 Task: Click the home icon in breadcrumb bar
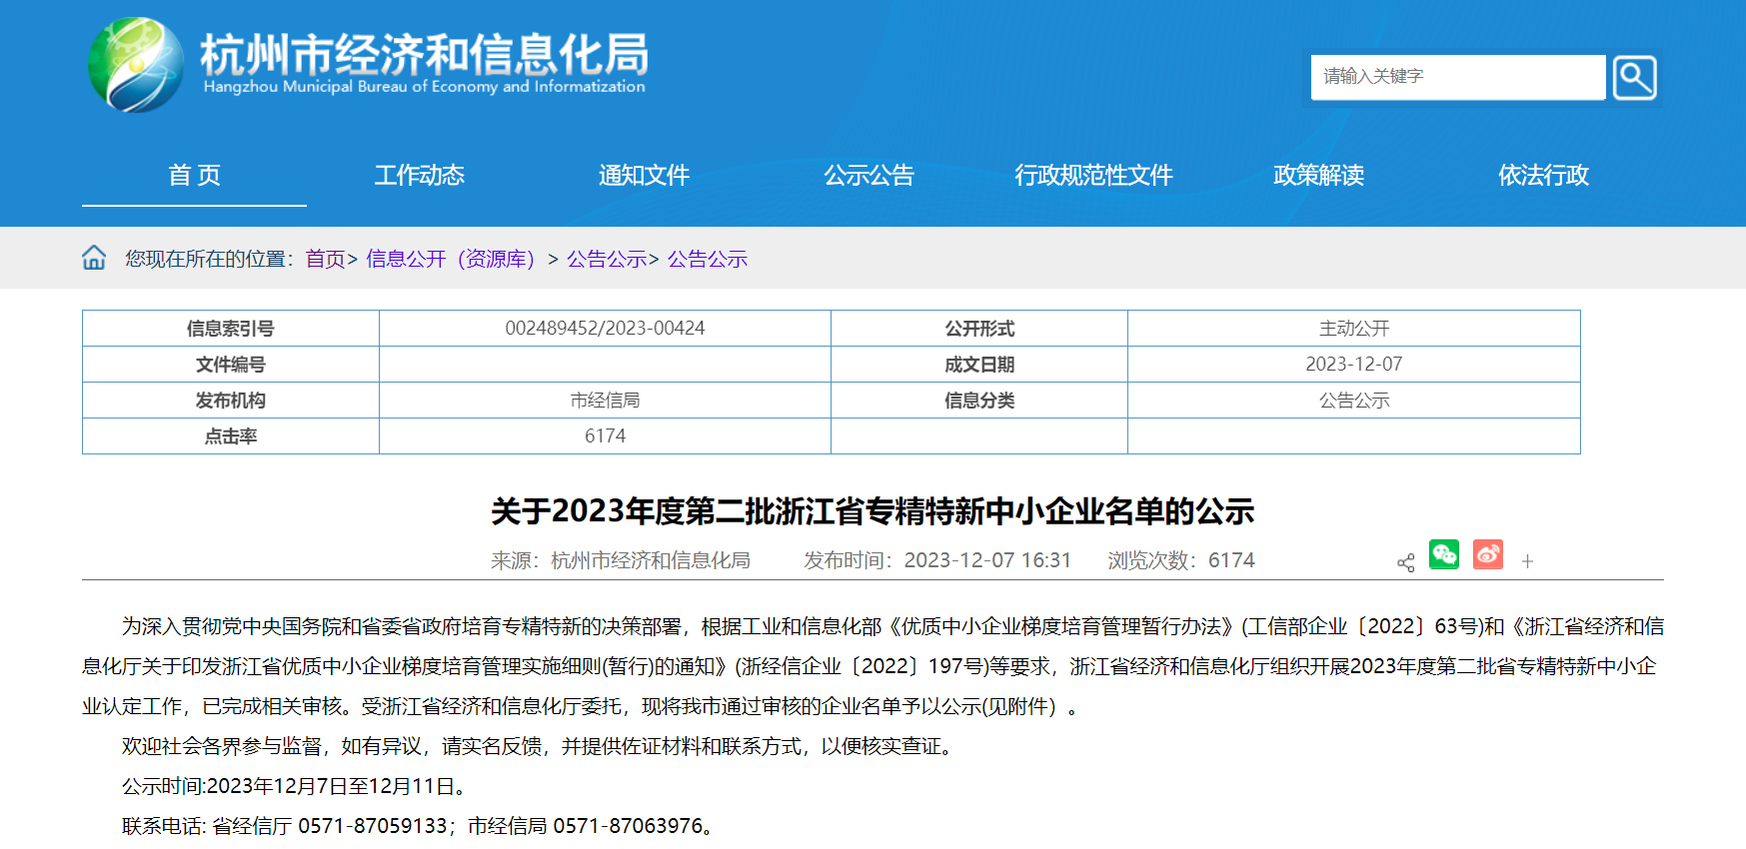[x=94, y=258]
